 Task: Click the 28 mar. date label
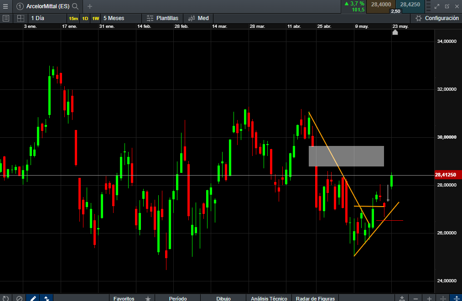[257, 26]
